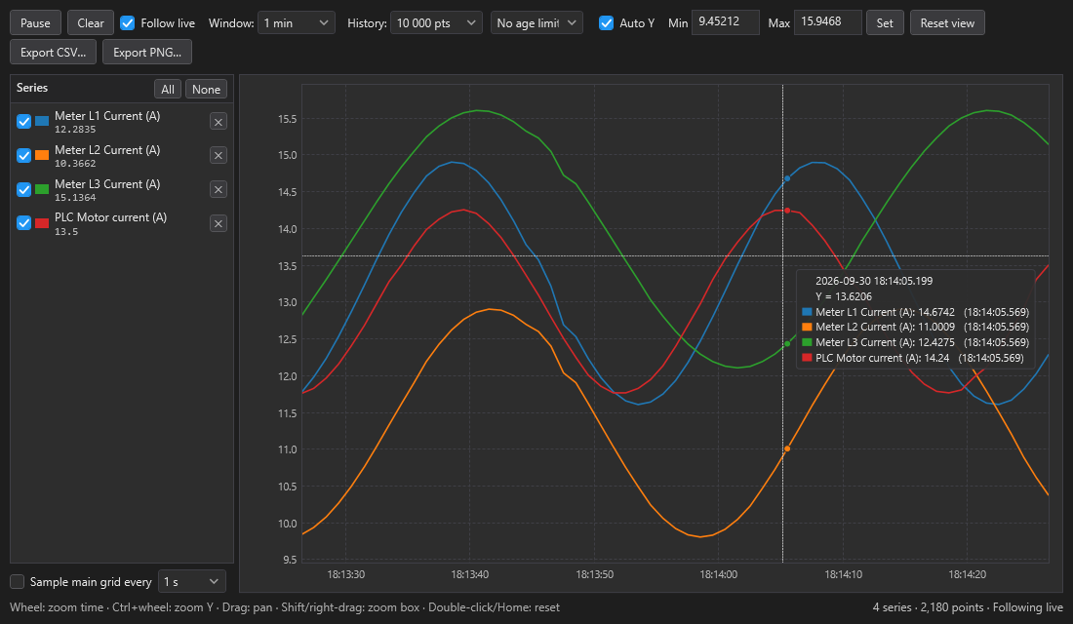
Task: Click the Series panel heading
Action: (32, 88)
